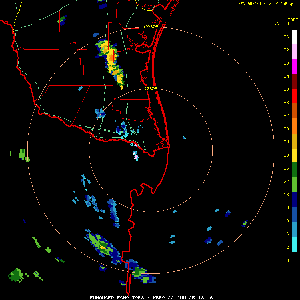
Task: Select the bright red legend swatch
Action: coord(294,96)
